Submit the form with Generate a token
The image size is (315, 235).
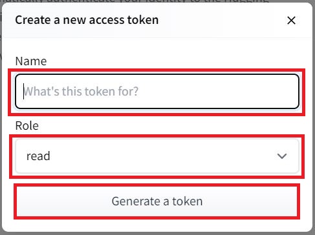point(157,201)
